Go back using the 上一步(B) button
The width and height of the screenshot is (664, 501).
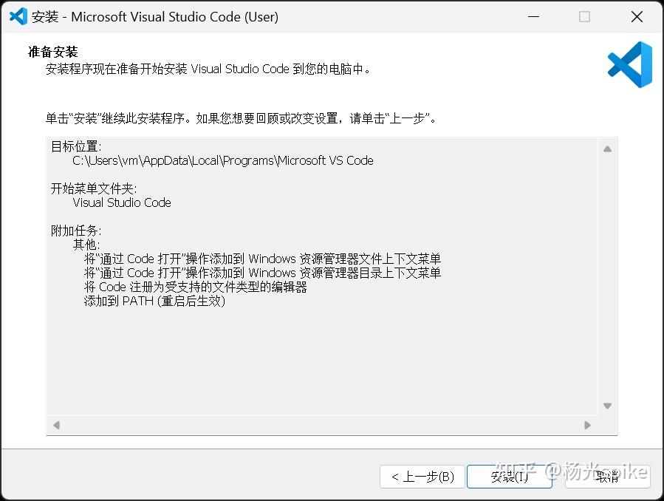click(x=421, y=477)
